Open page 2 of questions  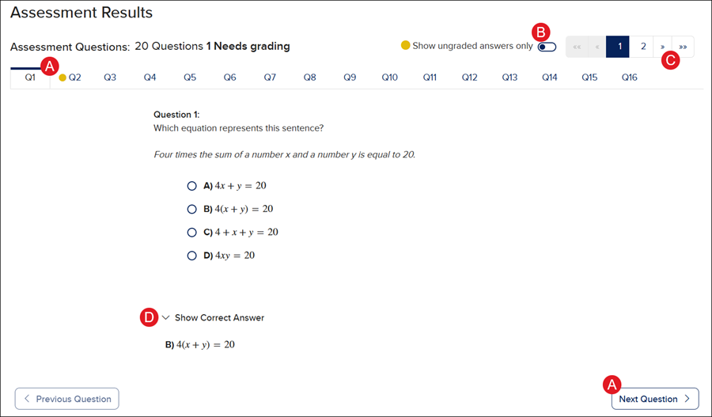pyautogui.click(x=643, y=47)
